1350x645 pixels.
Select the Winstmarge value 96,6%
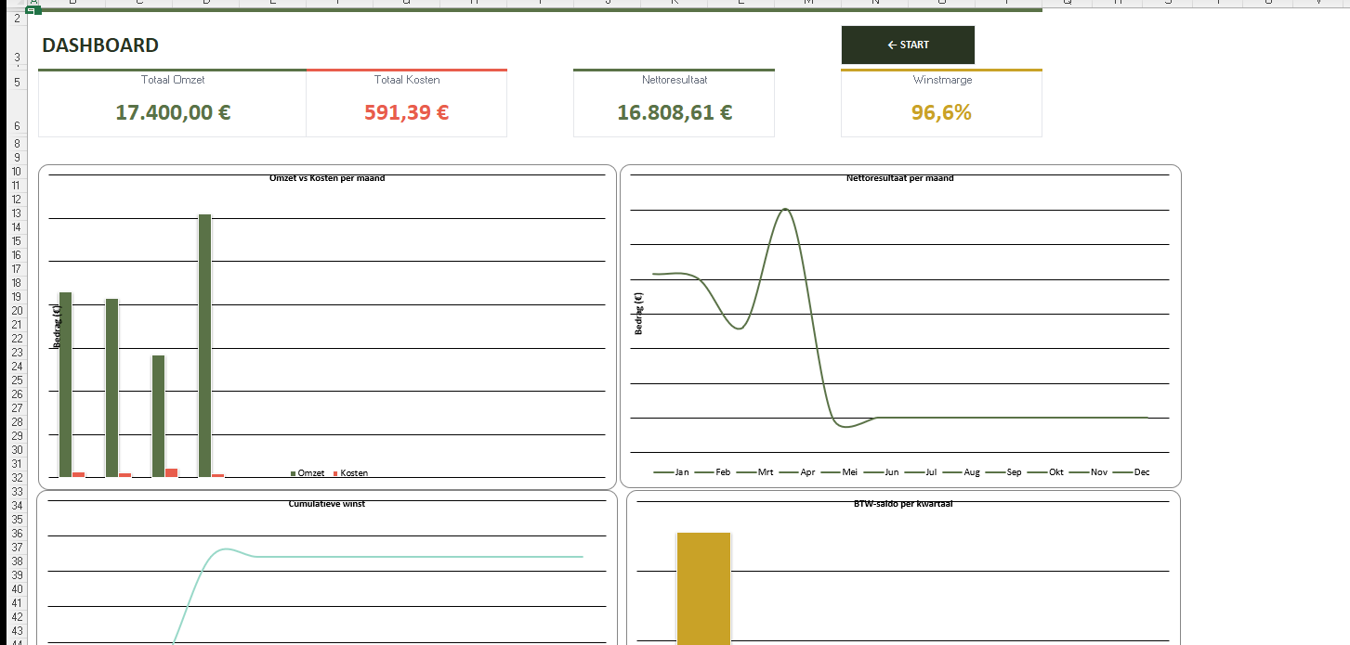(941, 112)
